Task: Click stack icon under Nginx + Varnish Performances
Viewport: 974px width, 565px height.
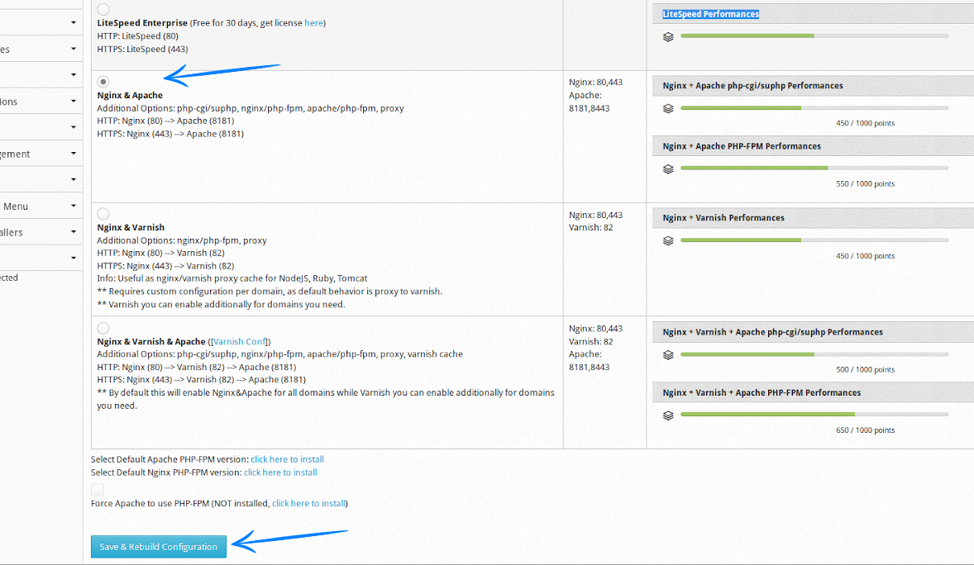Action: coord(668,240)
